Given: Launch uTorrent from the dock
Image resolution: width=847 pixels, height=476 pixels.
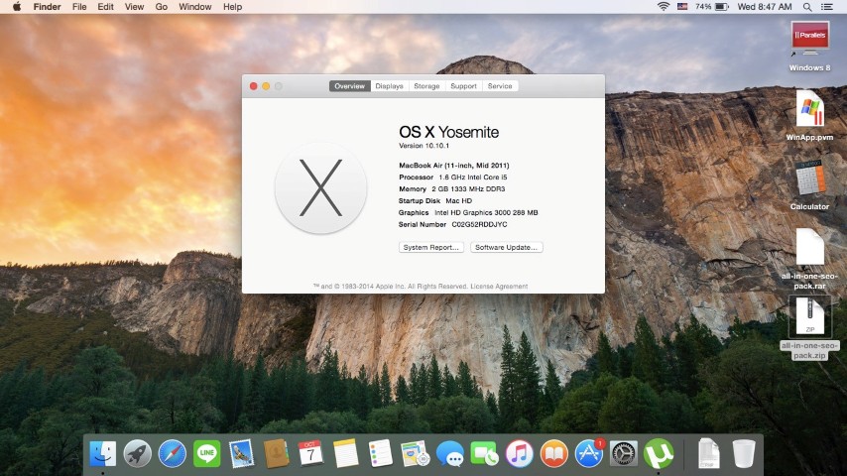Looking at the screenshot, I should click(659, 454).
